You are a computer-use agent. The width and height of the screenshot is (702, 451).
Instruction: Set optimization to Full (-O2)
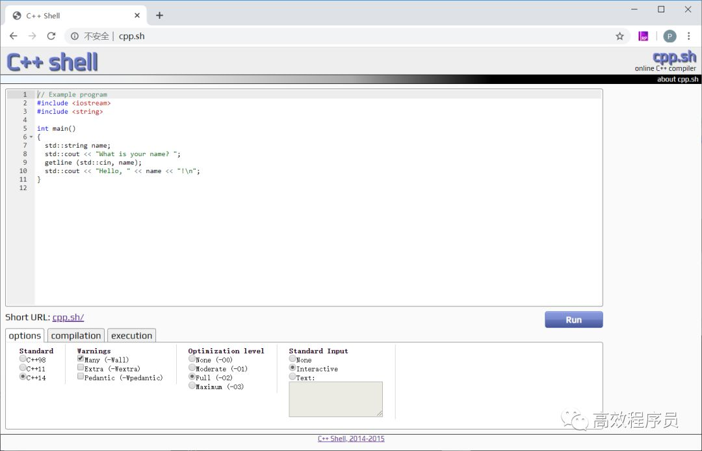(192, 377)
